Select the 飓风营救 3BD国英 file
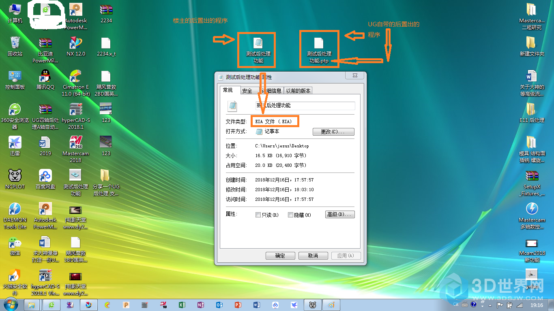Viewport: 554px width, 311px height. tap(76, 249)
